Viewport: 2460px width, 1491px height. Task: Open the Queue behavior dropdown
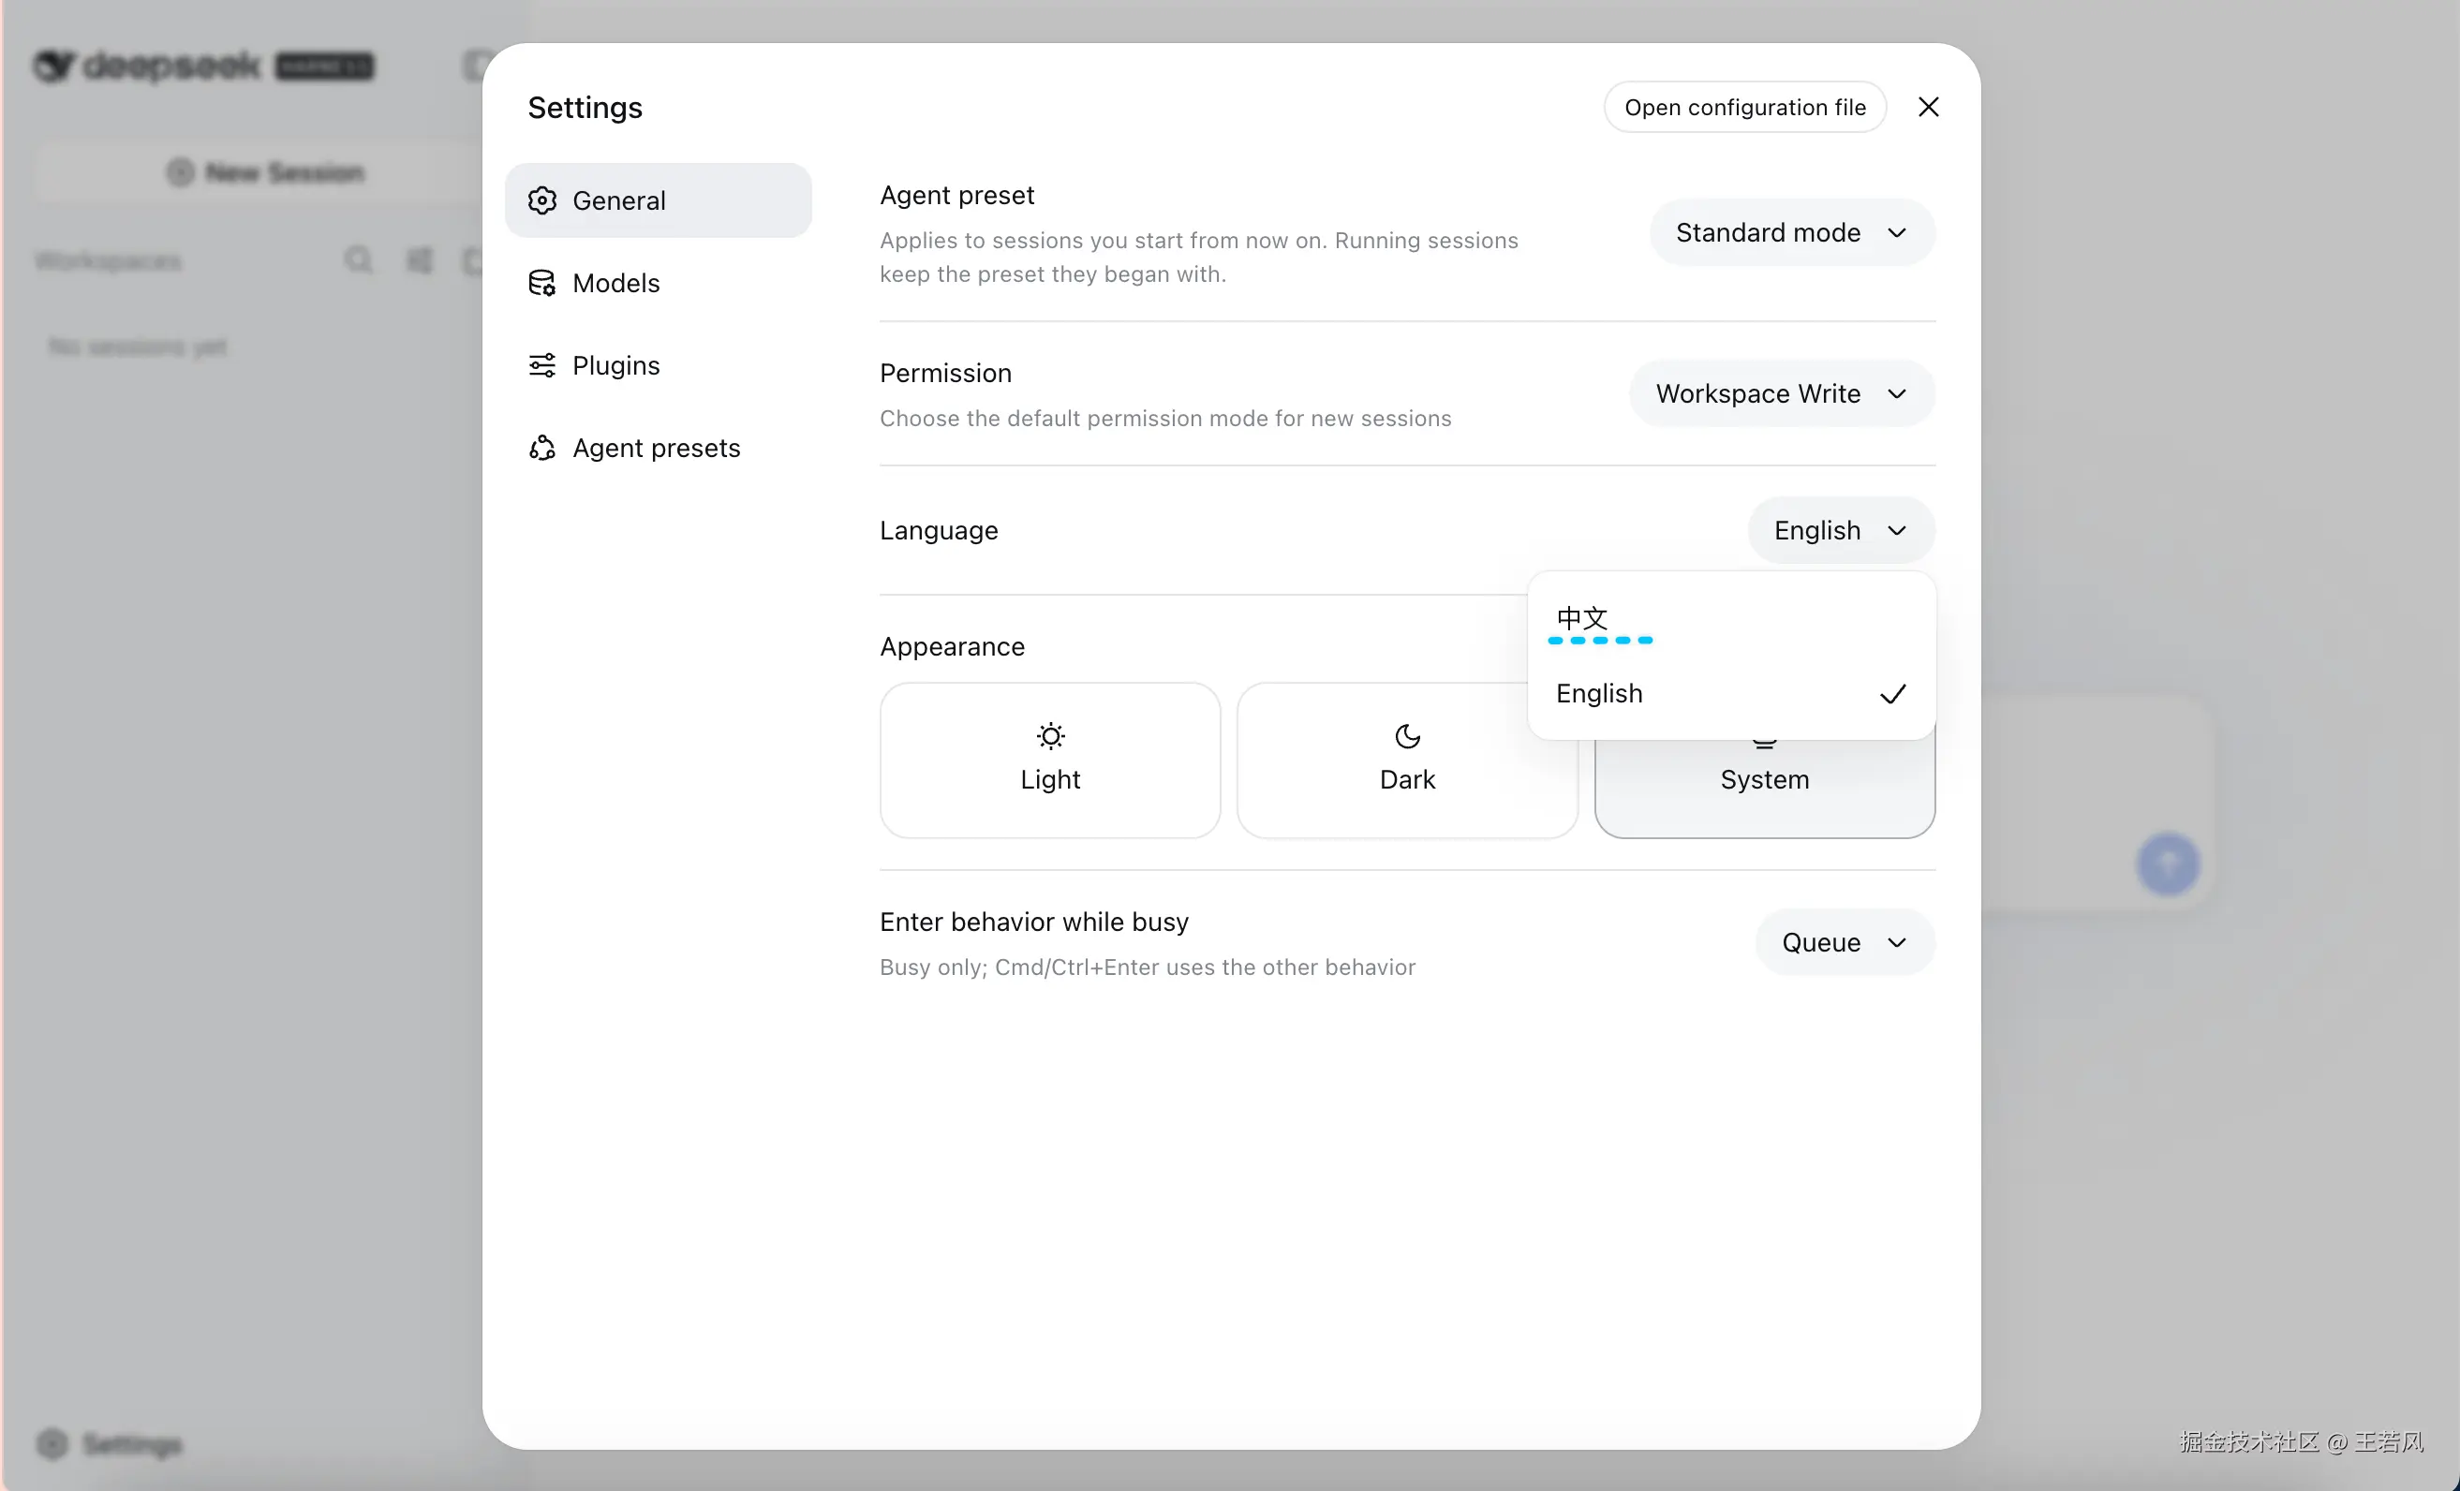coord(1845,942)
